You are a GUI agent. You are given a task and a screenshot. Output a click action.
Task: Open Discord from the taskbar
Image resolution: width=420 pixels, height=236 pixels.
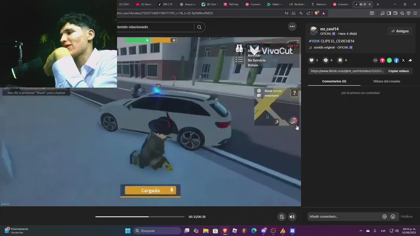click(263, 231)
